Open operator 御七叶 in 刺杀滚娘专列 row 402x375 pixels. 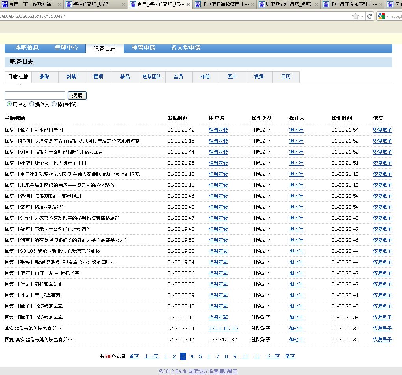pos(296,130)
